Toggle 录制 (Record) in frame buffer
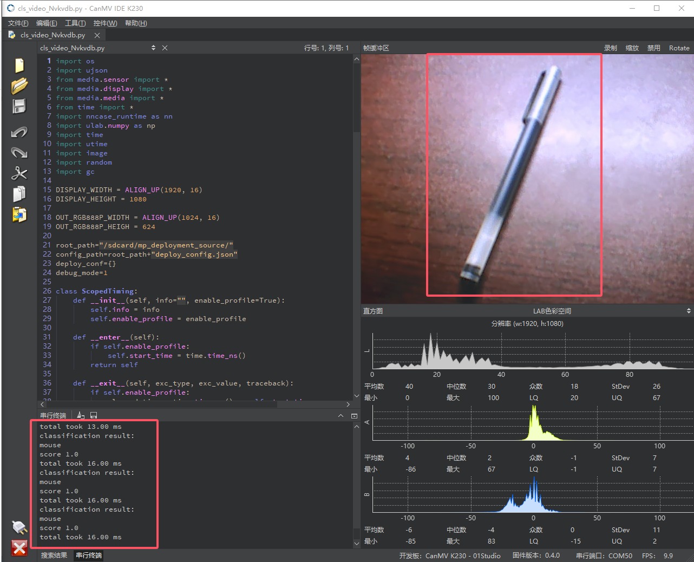Viewport: 694px width, 562px height. point(610,48)
